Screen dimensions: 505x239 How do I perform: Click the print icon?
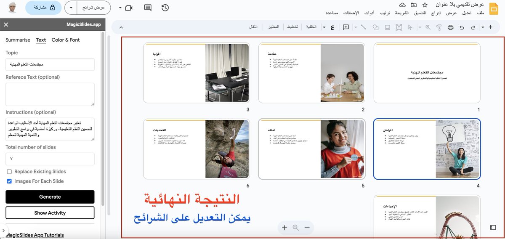tap(450, 27)
